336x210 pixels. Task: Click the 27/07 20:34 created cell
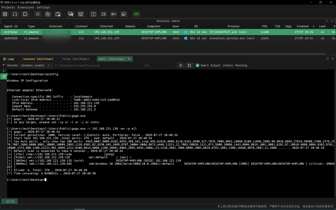[304, 38]
